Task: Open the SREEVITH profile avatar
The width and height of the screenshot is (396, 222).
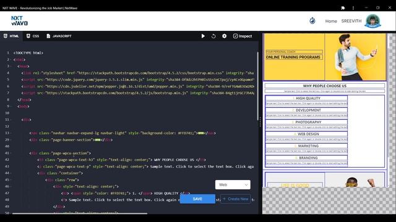Action: tap(372, 21)
